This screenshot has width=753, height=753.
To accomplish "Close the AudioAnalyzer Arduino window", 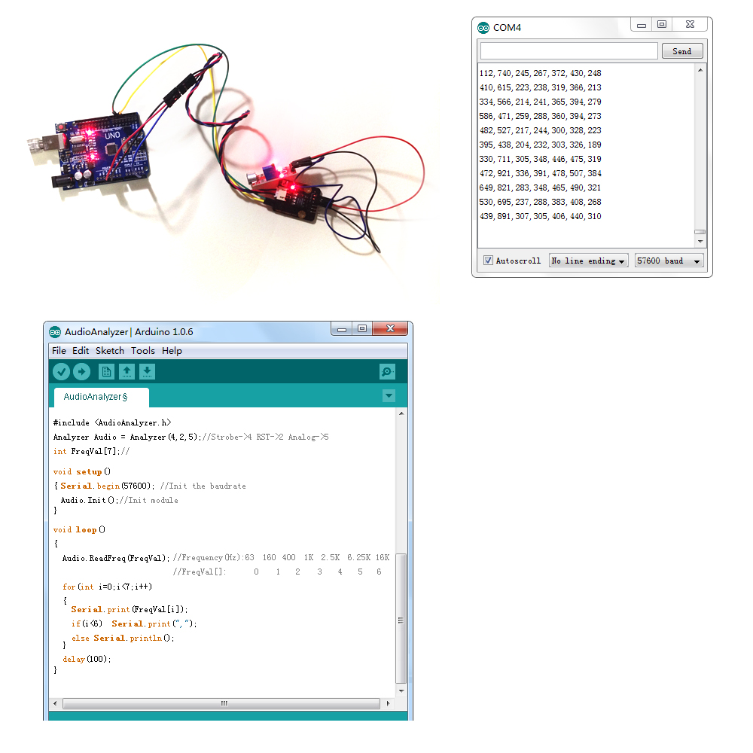I will tap(390, 328).
